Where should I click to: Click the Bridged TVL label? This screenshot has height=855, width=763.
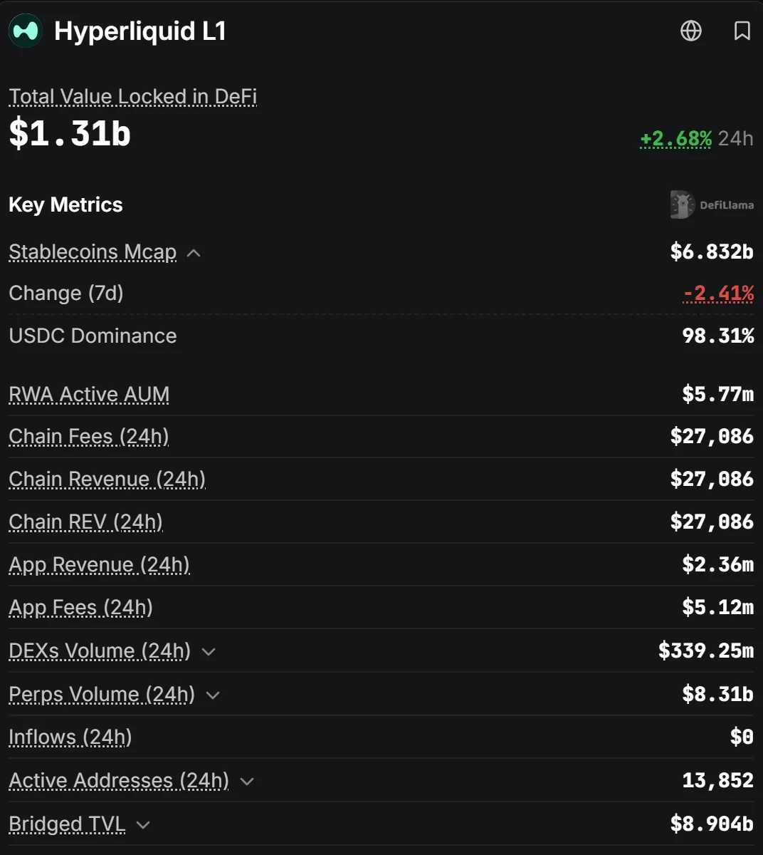tap(67, 824)
